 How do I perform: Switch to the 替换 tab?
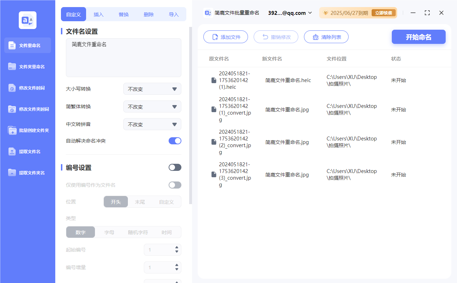click(x=123, y=14)
